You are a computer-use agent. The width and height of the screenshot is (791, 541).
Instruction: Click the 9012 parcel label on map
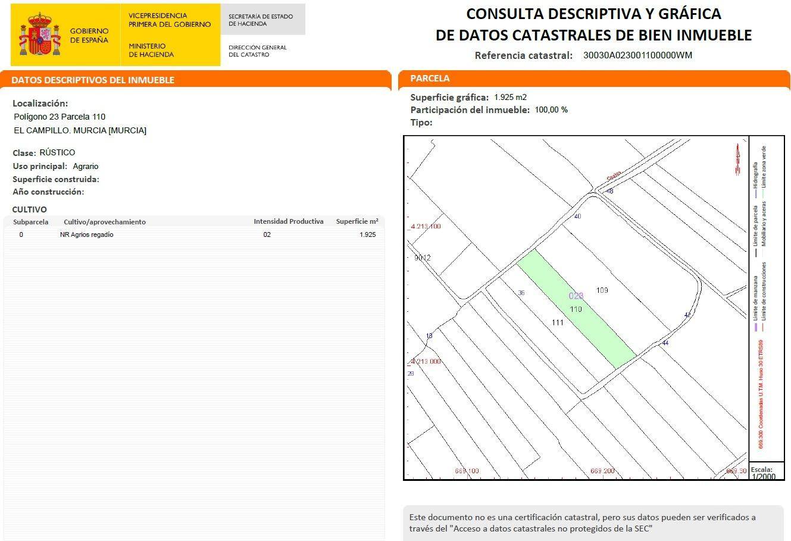pyautogui.click(x=423, y=258)
